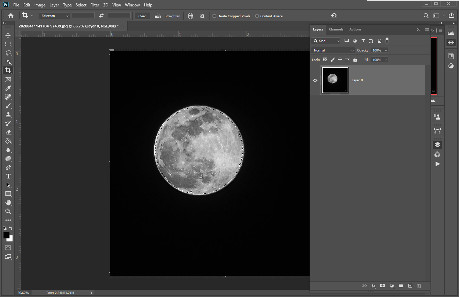459x297 pixels.
Task: Open crop overlay grid options
Action: [x=191, y=16]
